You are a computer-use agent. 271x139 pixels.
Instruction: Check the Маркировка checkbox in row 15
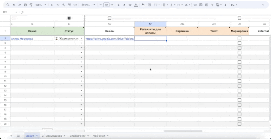point(239,100)
